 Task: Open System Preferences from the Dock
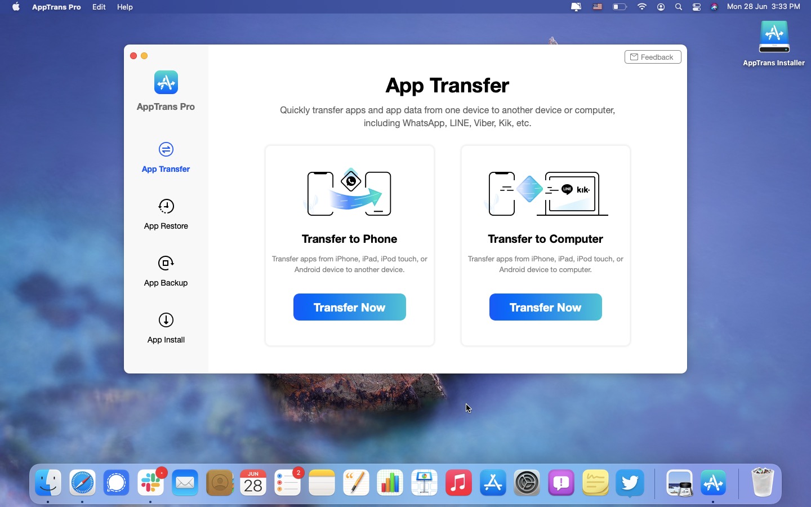(x=527, y=483)
